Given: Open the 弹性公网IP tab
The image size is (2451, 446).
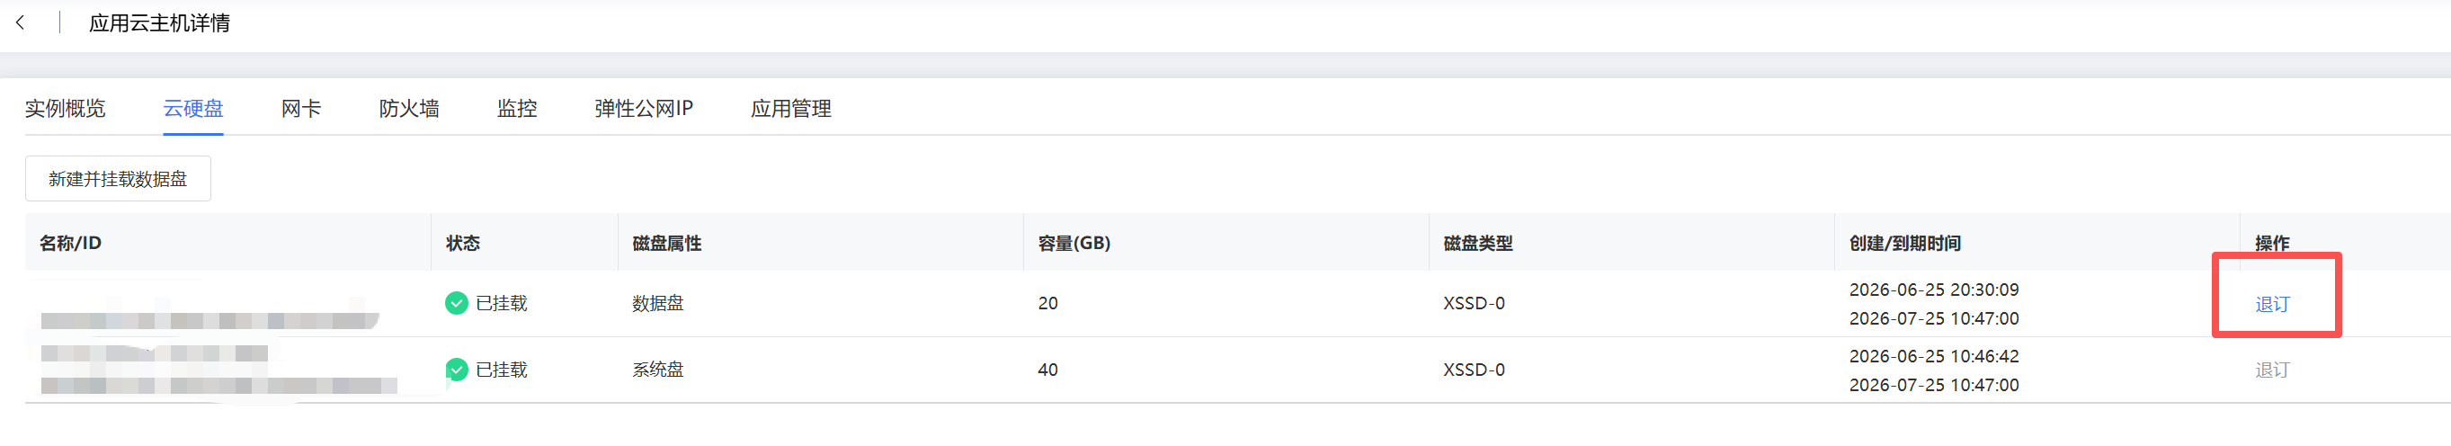Looking at the screenshot, I should point(644,109).
